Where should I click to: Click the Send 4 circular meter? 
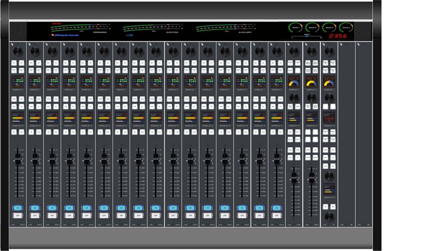(x=346, y=28)
